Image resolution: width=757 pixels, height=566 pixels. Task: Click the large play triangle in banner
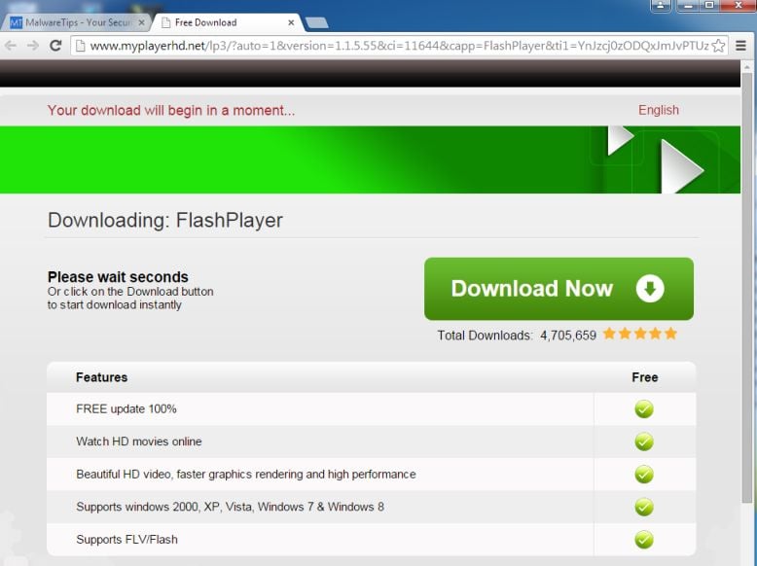tap(682, 166)
